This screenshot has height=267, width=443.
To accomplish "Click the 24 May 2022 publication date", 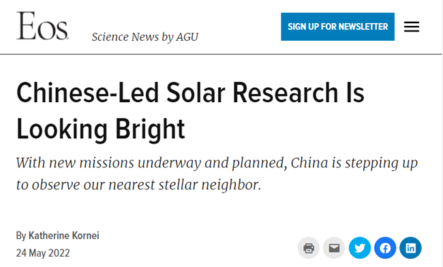I will tap(43, 253).
